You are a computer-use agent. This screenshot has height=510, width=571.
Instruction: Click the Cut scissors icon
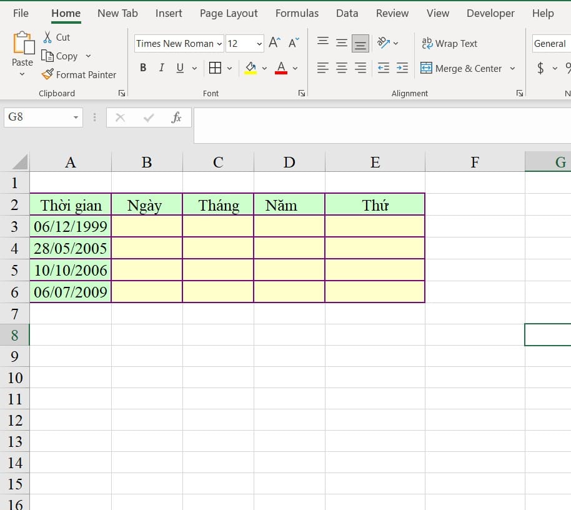47,37
